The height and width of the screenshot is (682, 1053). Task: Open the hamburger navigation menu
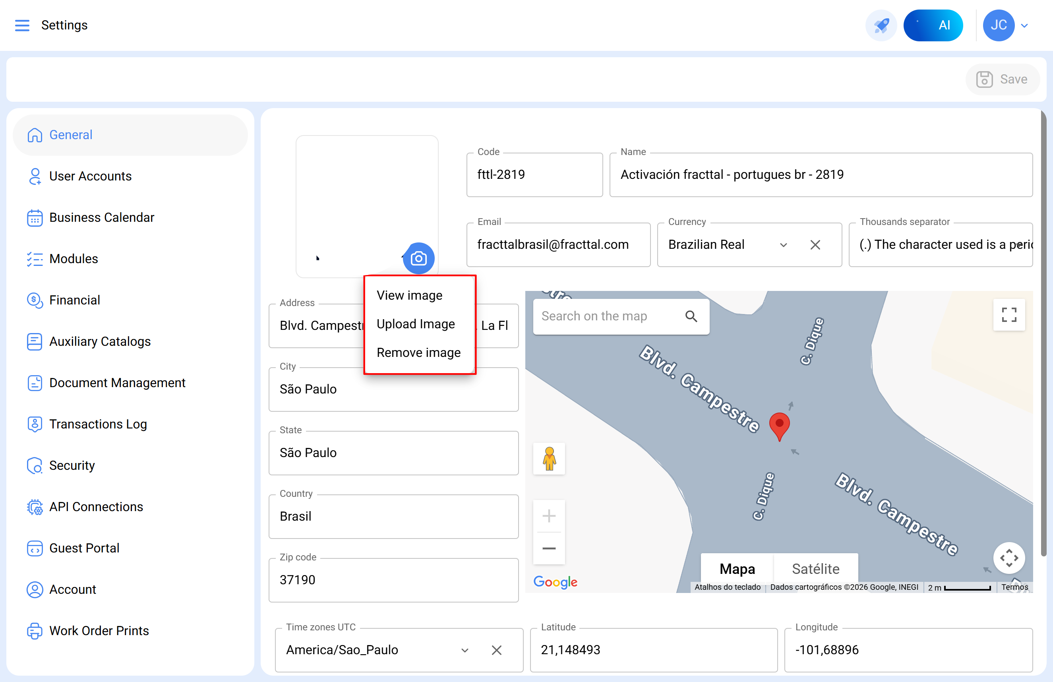coord(22,25)
